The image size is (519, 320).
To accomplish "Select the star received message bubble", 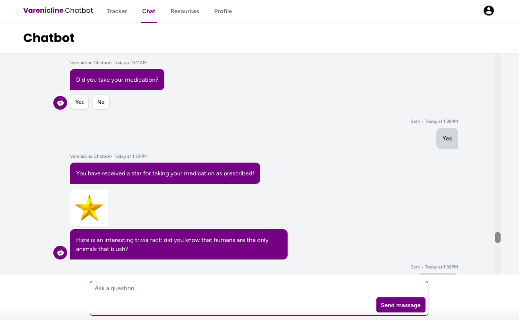I will click(165, 173).
